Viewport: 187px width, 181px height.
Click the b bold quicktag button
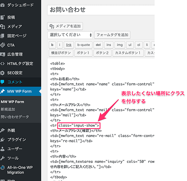(52, 45)
